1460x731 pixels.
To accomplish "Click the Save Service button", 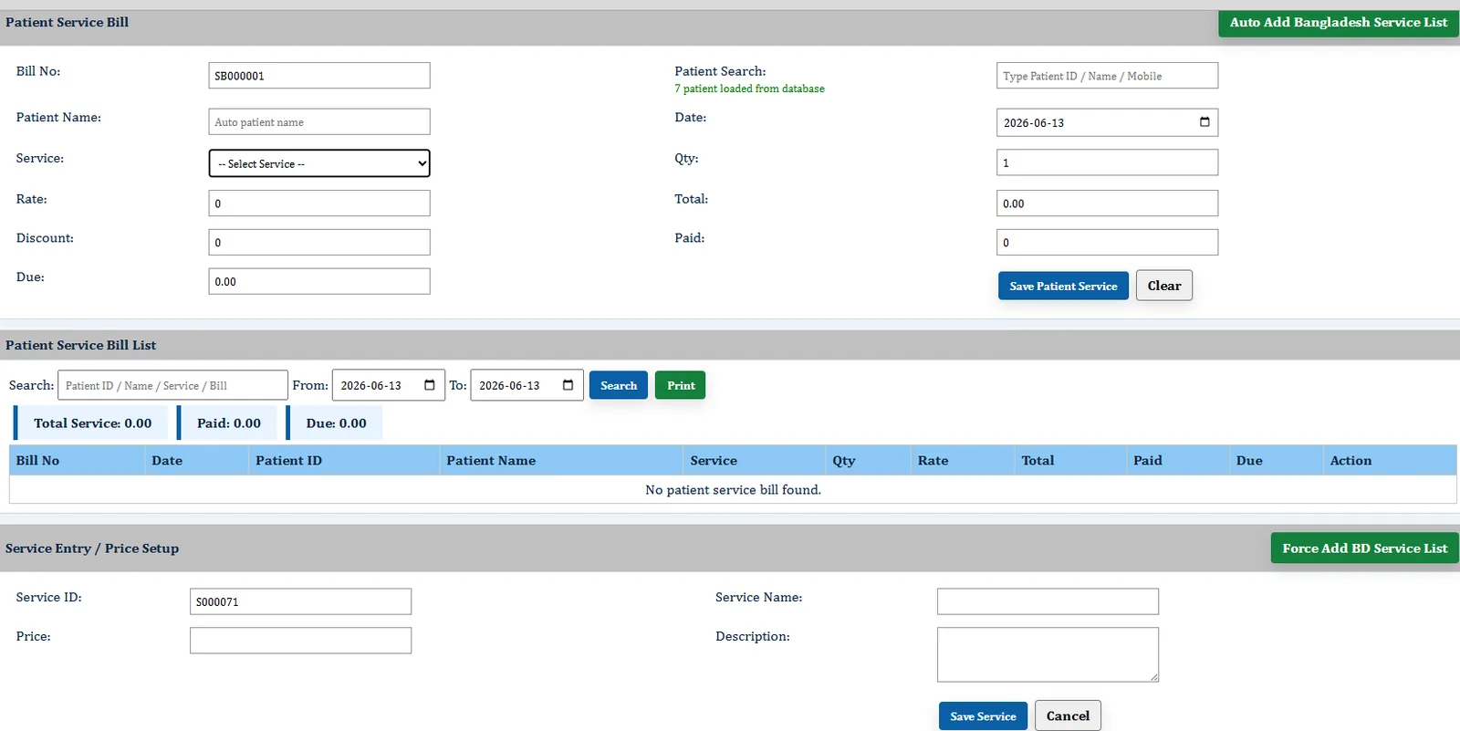I will pyautogui.click(x=983, y=716).
